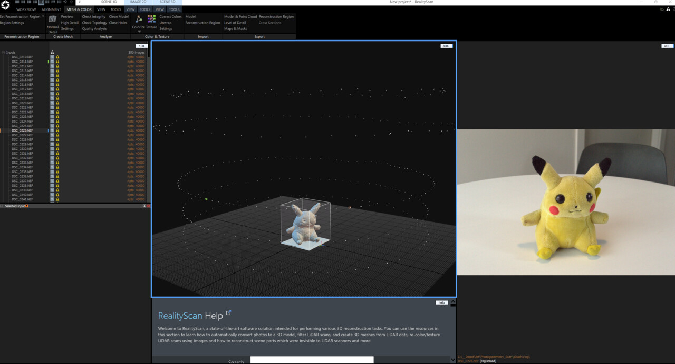This screenshot has width=675, height=364.
Task: Click the warning icon on the DSC_0210.NEF row
Action: 57,57
